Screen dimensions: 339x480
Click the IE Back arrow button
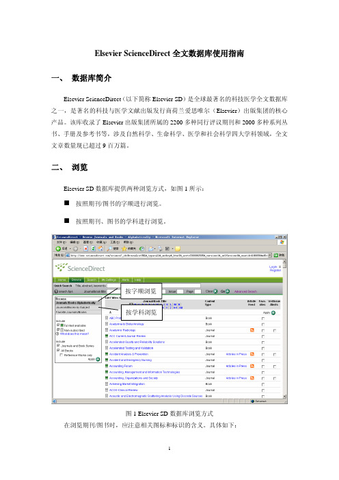click(x=58, y=249)
